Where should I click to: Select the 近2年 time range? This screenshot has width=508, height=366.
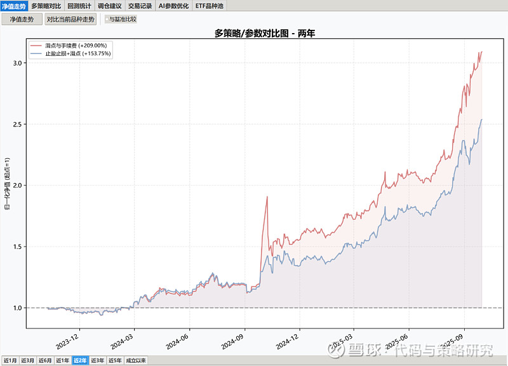point(80,360)
